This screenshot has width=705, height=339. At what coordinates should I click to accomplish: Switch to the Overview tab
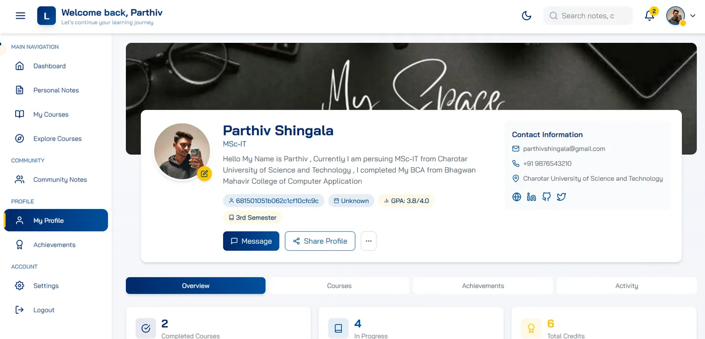(x=195, y=286)
